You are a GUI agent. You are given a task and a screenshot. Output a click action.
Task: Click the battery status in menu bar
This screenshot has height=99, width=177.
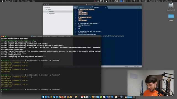pos(145,1)
